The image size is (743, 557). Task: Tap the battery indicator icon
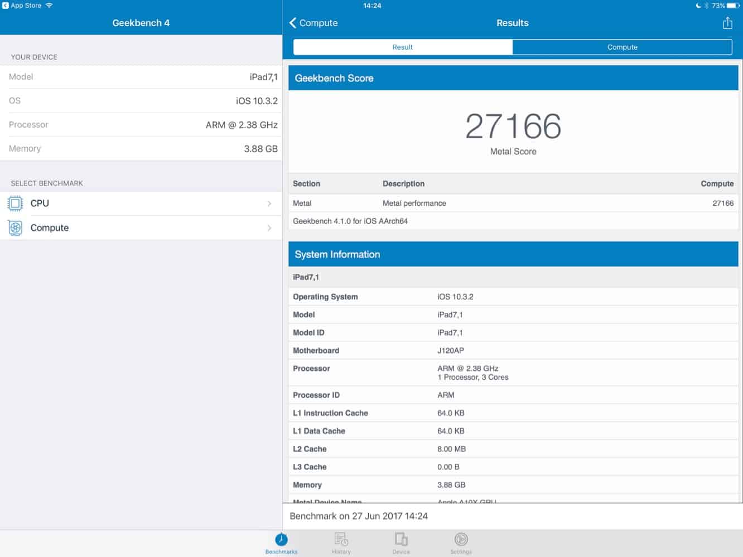click(x=734, y=6)
